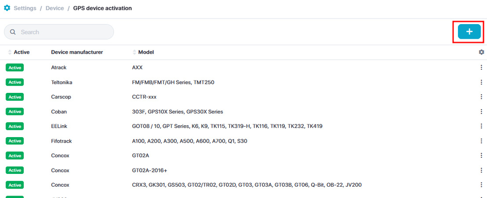Open three-dot menu for EELink row
Viewport: 487px width, 198px height.
pos(481,126)
